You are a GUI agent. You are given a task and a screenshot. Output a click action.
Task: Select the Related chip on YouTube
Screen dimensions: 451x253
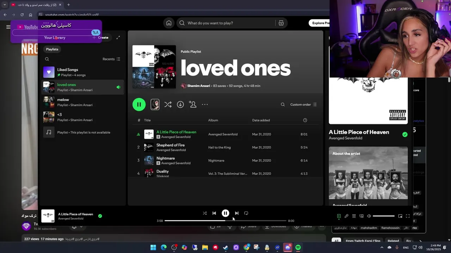click(x=393, y=241)
